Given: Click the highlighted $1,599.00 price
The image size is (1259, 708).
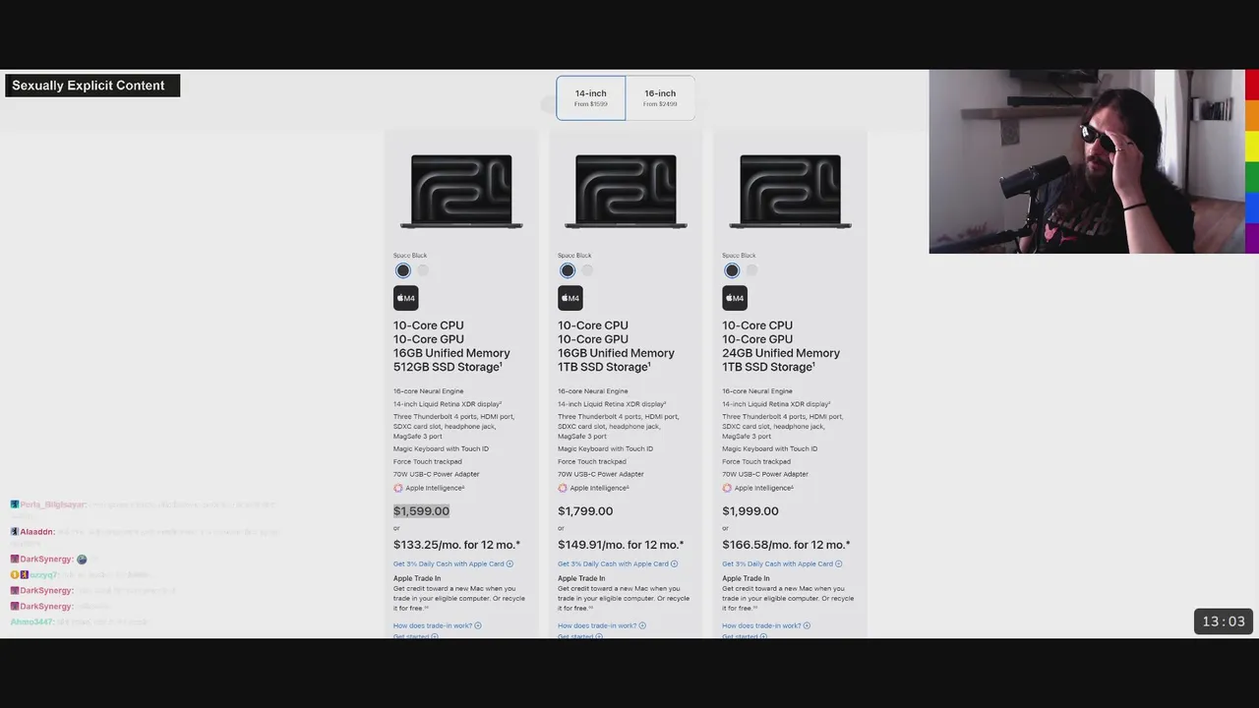Looking at the screenshot, I should [421, 511].
